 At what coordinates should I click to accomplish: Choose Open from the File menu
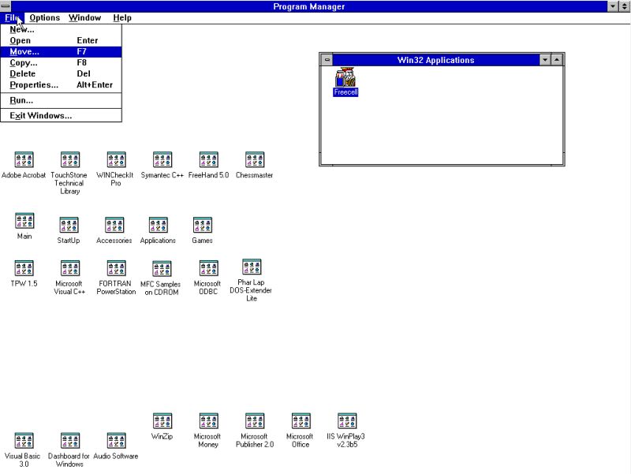61,40
